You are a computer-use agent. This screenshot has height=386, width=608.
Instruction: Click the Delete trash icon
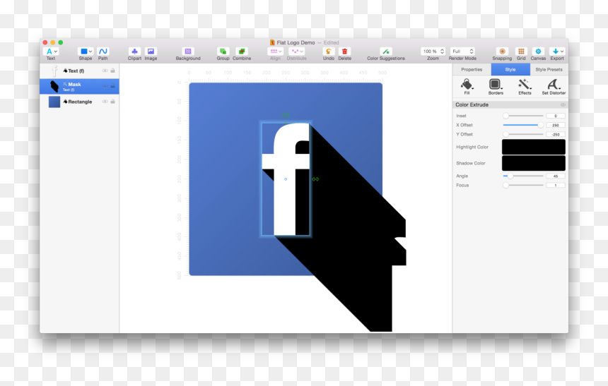click(x=344, y=51)
